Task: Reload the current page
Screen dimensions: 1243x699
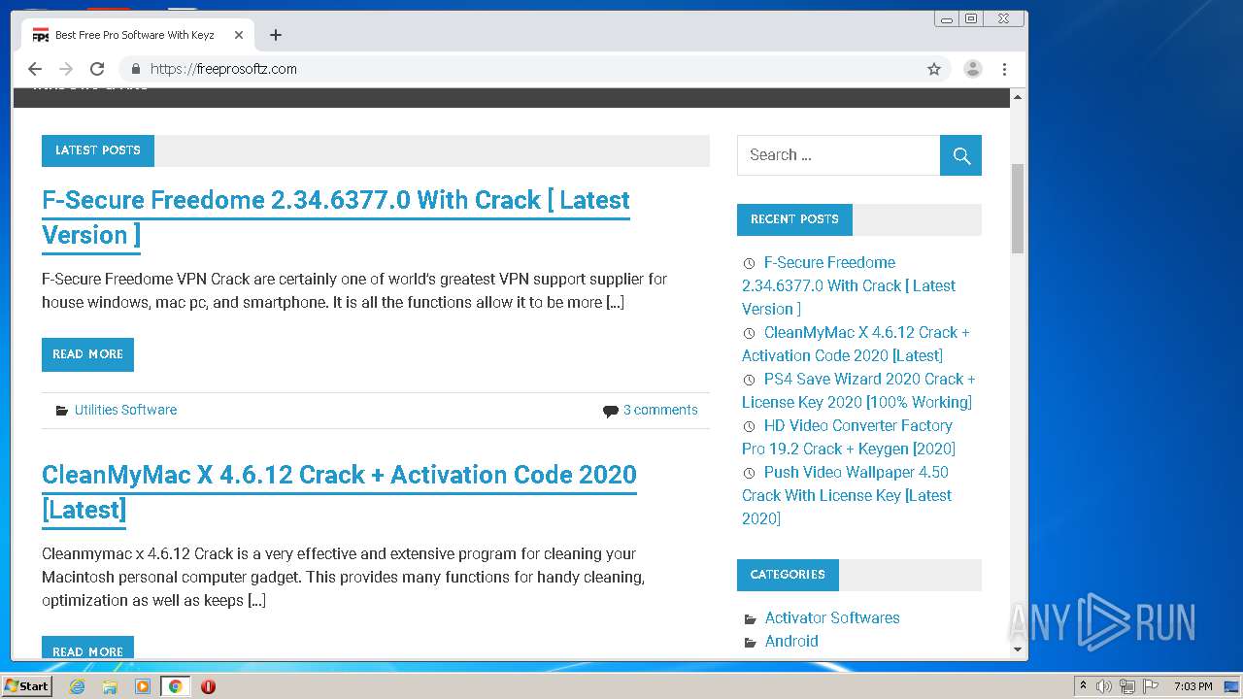Action: [x=97, y=69]
